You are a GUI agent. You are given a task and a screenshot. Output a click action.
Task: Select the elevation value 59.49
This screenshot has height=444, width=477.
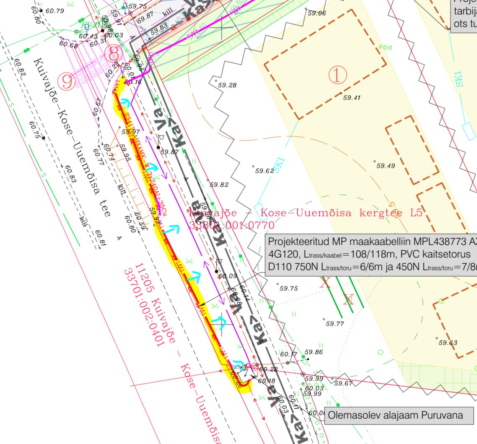[385, 166]
